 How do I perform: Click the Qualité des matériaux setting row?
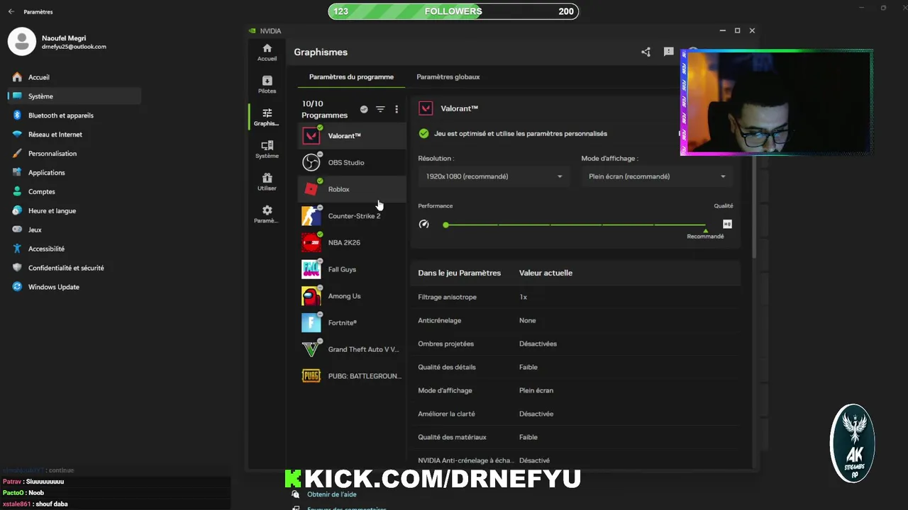click(x=575, y=437)
